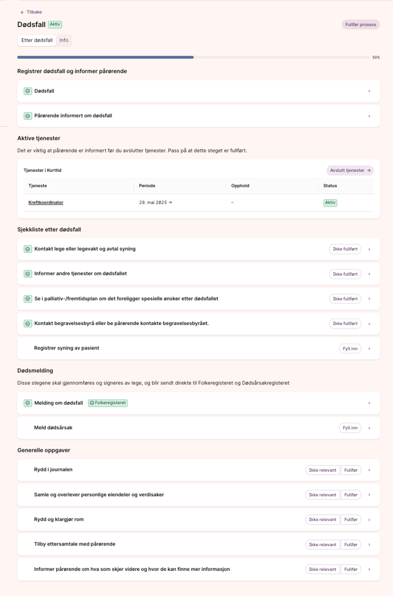Open the Kreftkoordinator service link
393x596 pixels.
coord(46,202)
